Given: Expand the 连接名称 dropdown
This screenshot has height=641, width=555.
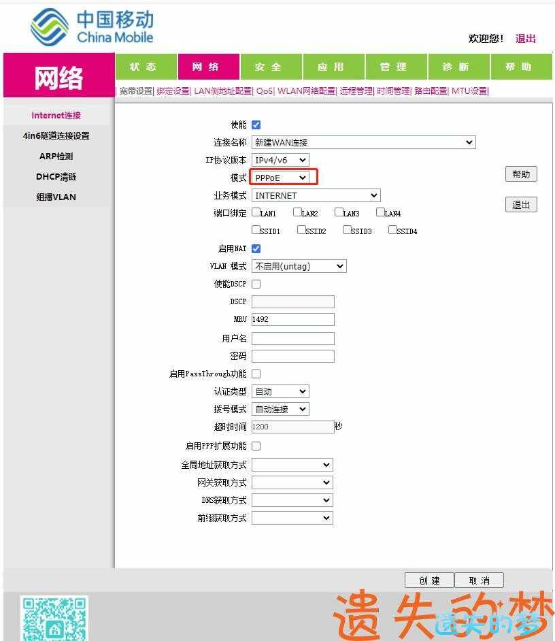Looking at the screenshot, I should coord(363,142).
